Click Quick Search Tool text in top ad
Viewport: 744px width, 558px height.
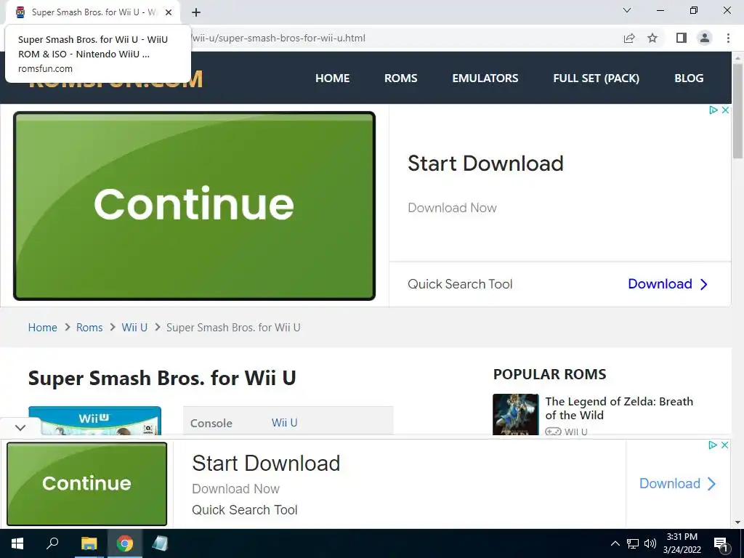[460, 284]
